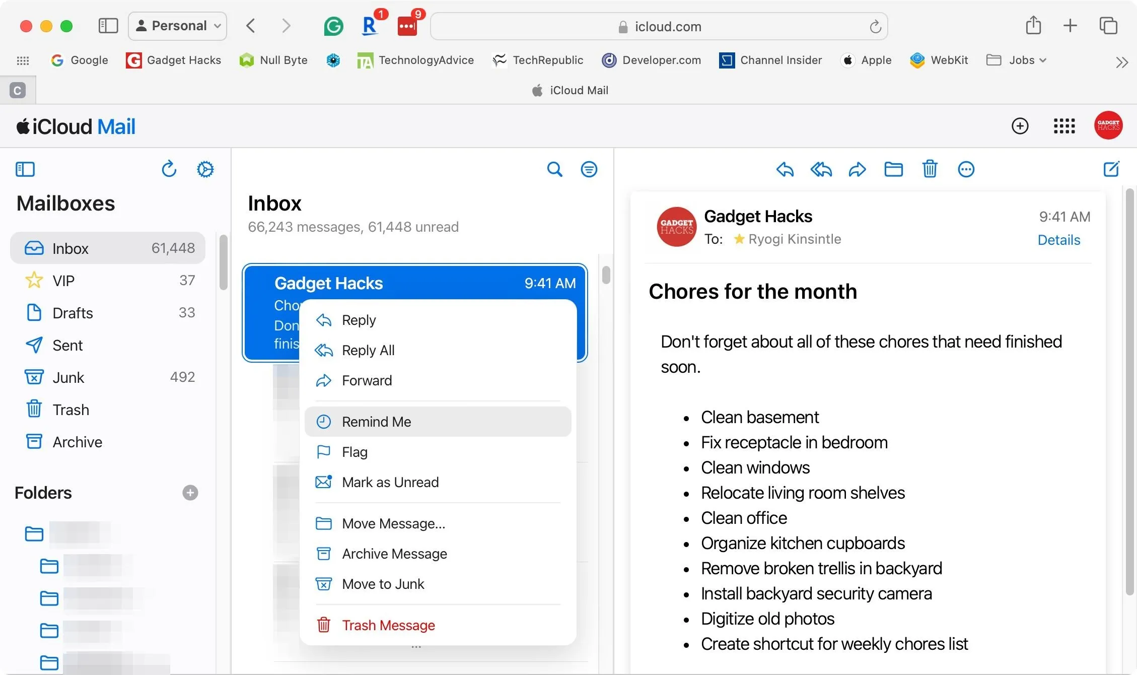This screenshot has height=675, width=1137.
Task: Open Details link in the message header
Action: 1059,240
